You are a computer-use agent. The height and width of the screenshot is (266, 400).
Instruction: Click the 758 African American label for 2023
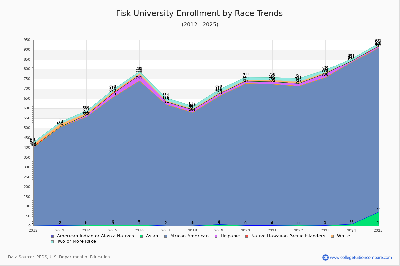[325, 75]
